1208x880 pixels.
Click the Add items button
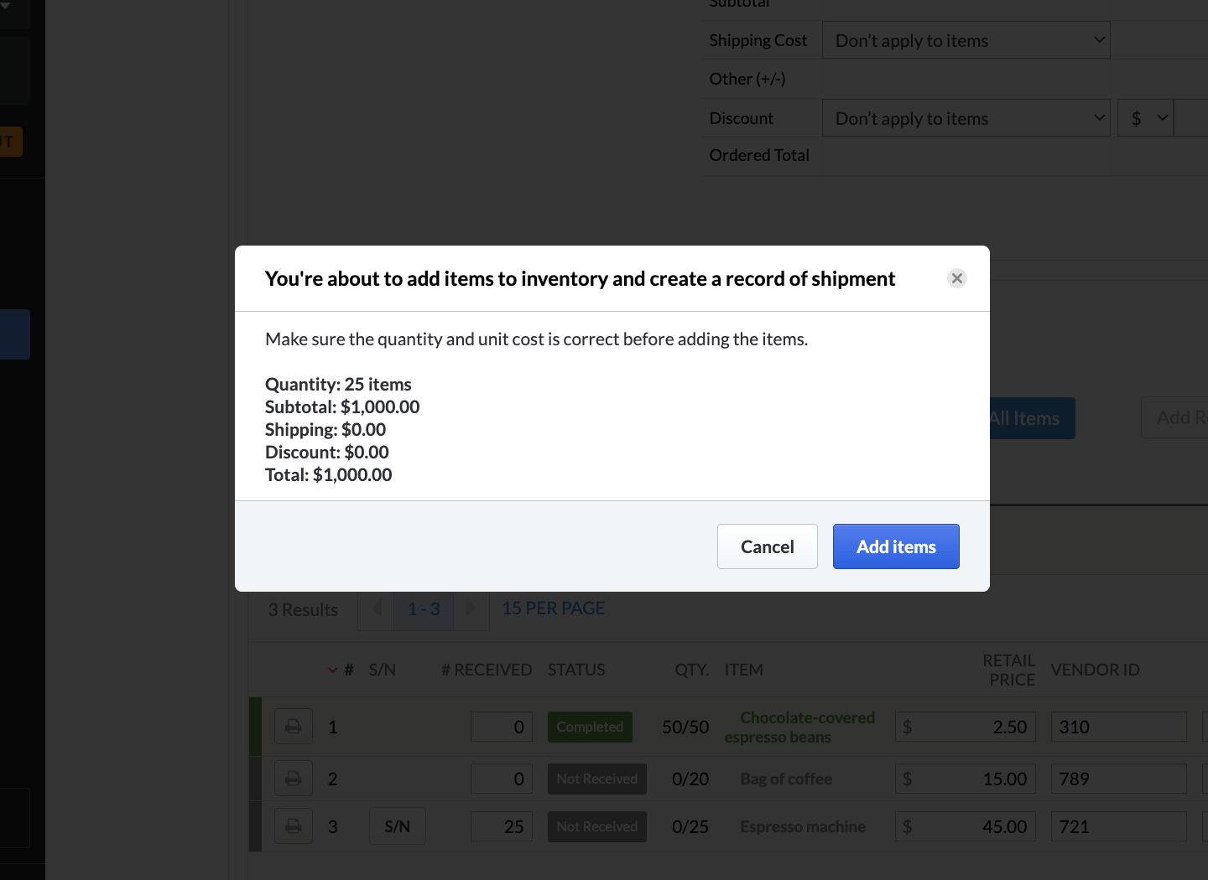[x=895, y=546]
